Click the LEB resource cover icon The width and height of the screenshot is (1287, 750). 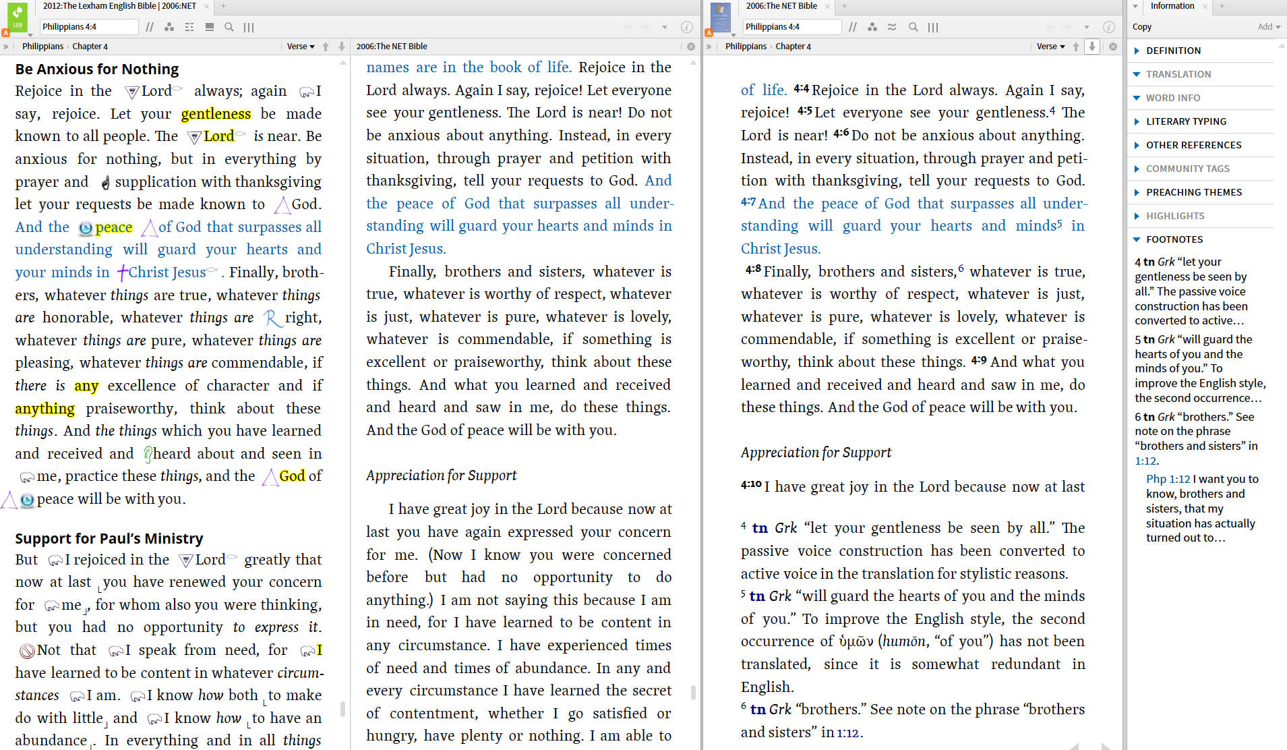(x=18, y=18)
